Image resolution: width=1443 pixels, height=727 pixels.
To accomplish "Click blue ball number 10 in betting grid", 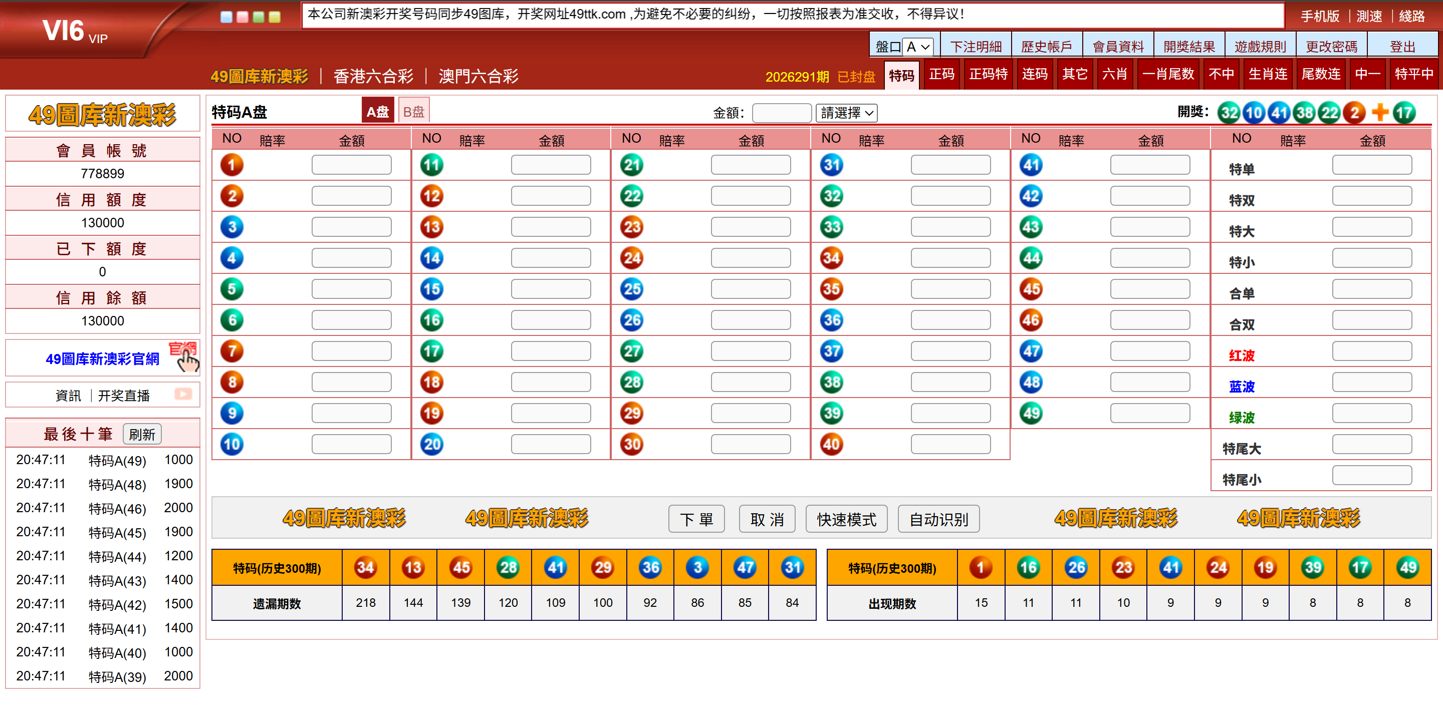I will click(231, 445).
